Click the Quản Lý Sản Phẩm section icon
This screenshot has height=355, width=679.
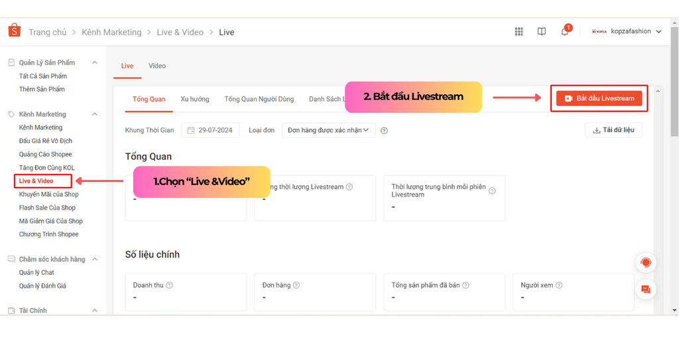pyautogui.click(x=11, y=62)
